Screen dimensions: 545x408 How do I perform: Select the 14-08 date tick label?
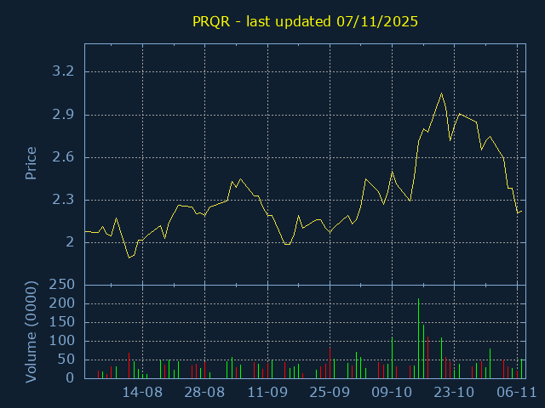(142, 393)
